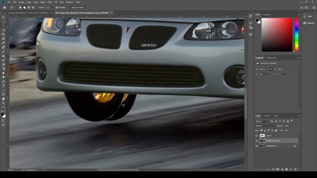Screen dimensions: 317x178
Task: Open the Image menu
Action: pyautogui.click(x=21, y=2)
